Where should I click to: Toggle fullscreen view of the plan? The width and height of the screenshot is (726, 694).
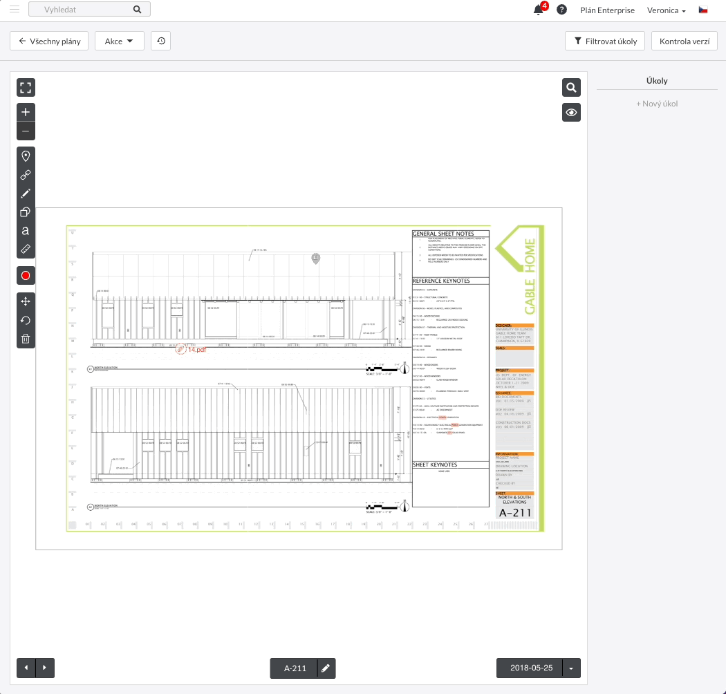pyautogui.click(x=26, y=87)
